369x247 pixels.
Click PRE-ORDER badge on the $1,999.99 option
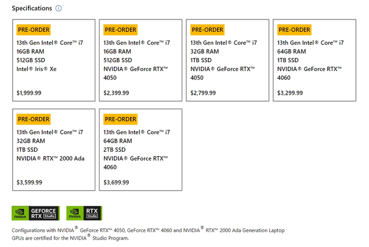point(34,29)
